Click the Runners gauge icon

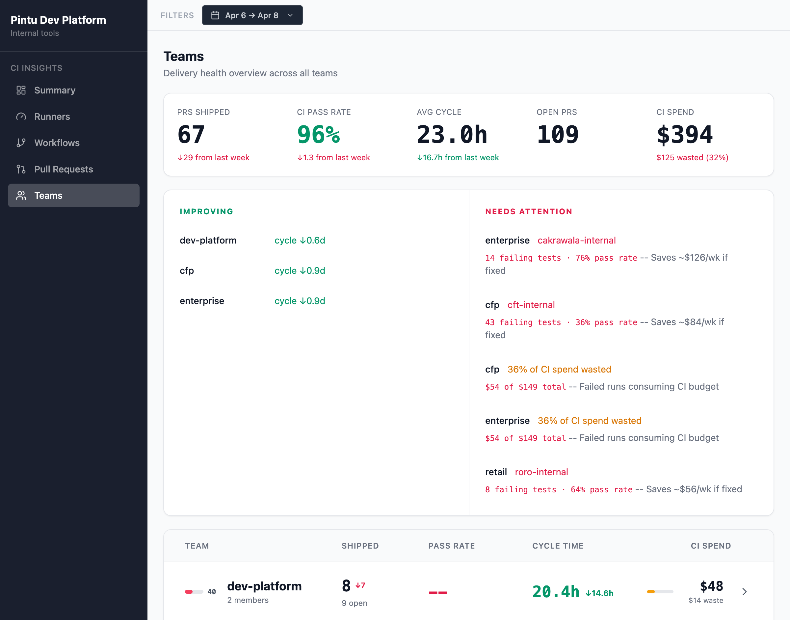[x=21, y=116]
